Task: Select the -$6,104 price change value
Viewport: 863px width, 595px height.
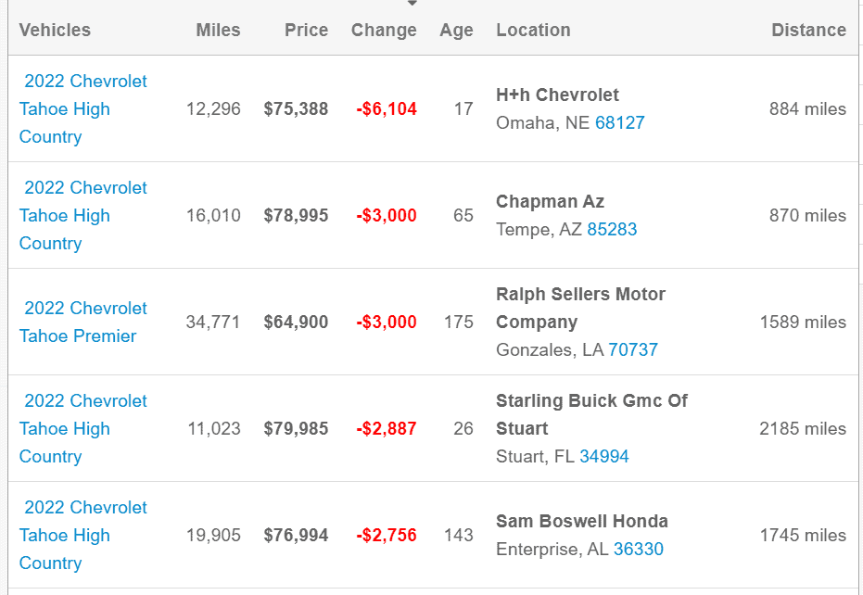Action: [x=387, y=109]
